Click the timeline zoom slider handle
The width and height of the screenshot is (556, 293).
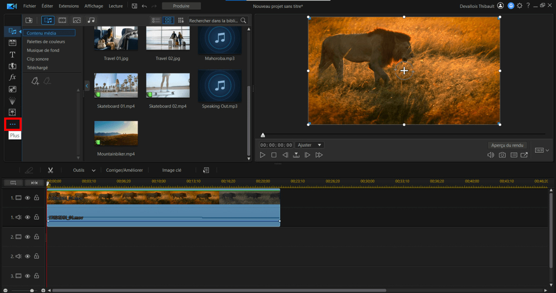32,290
